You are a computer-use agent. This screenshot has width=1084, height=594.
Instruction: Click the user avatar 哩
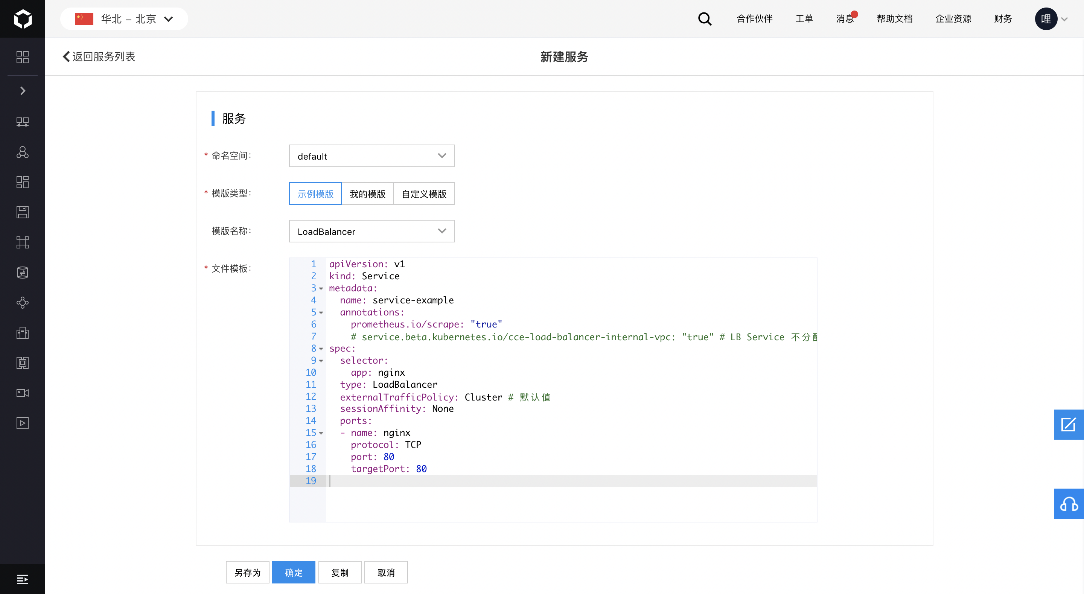[1046, 19]
